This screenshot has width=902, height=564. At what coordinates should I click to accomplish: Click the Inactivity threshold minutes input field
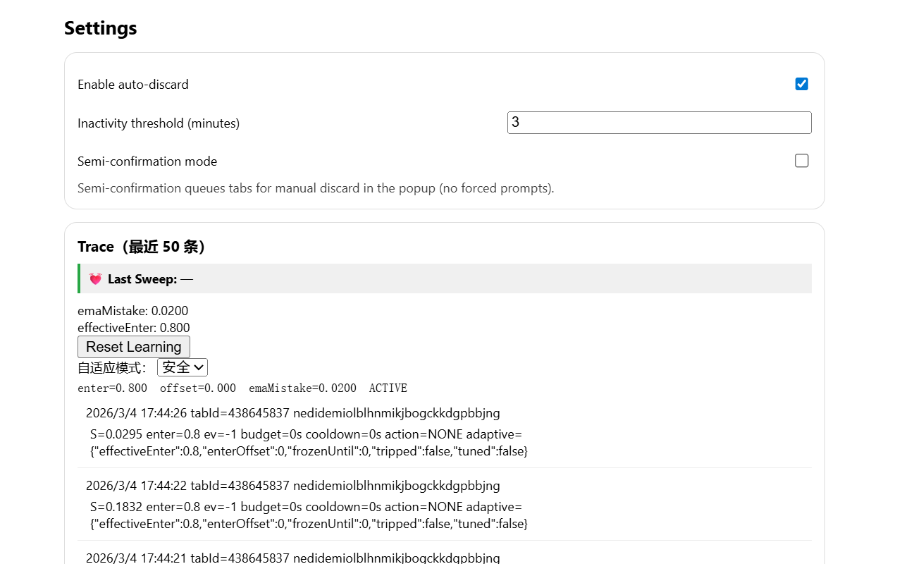coord(659,123)
